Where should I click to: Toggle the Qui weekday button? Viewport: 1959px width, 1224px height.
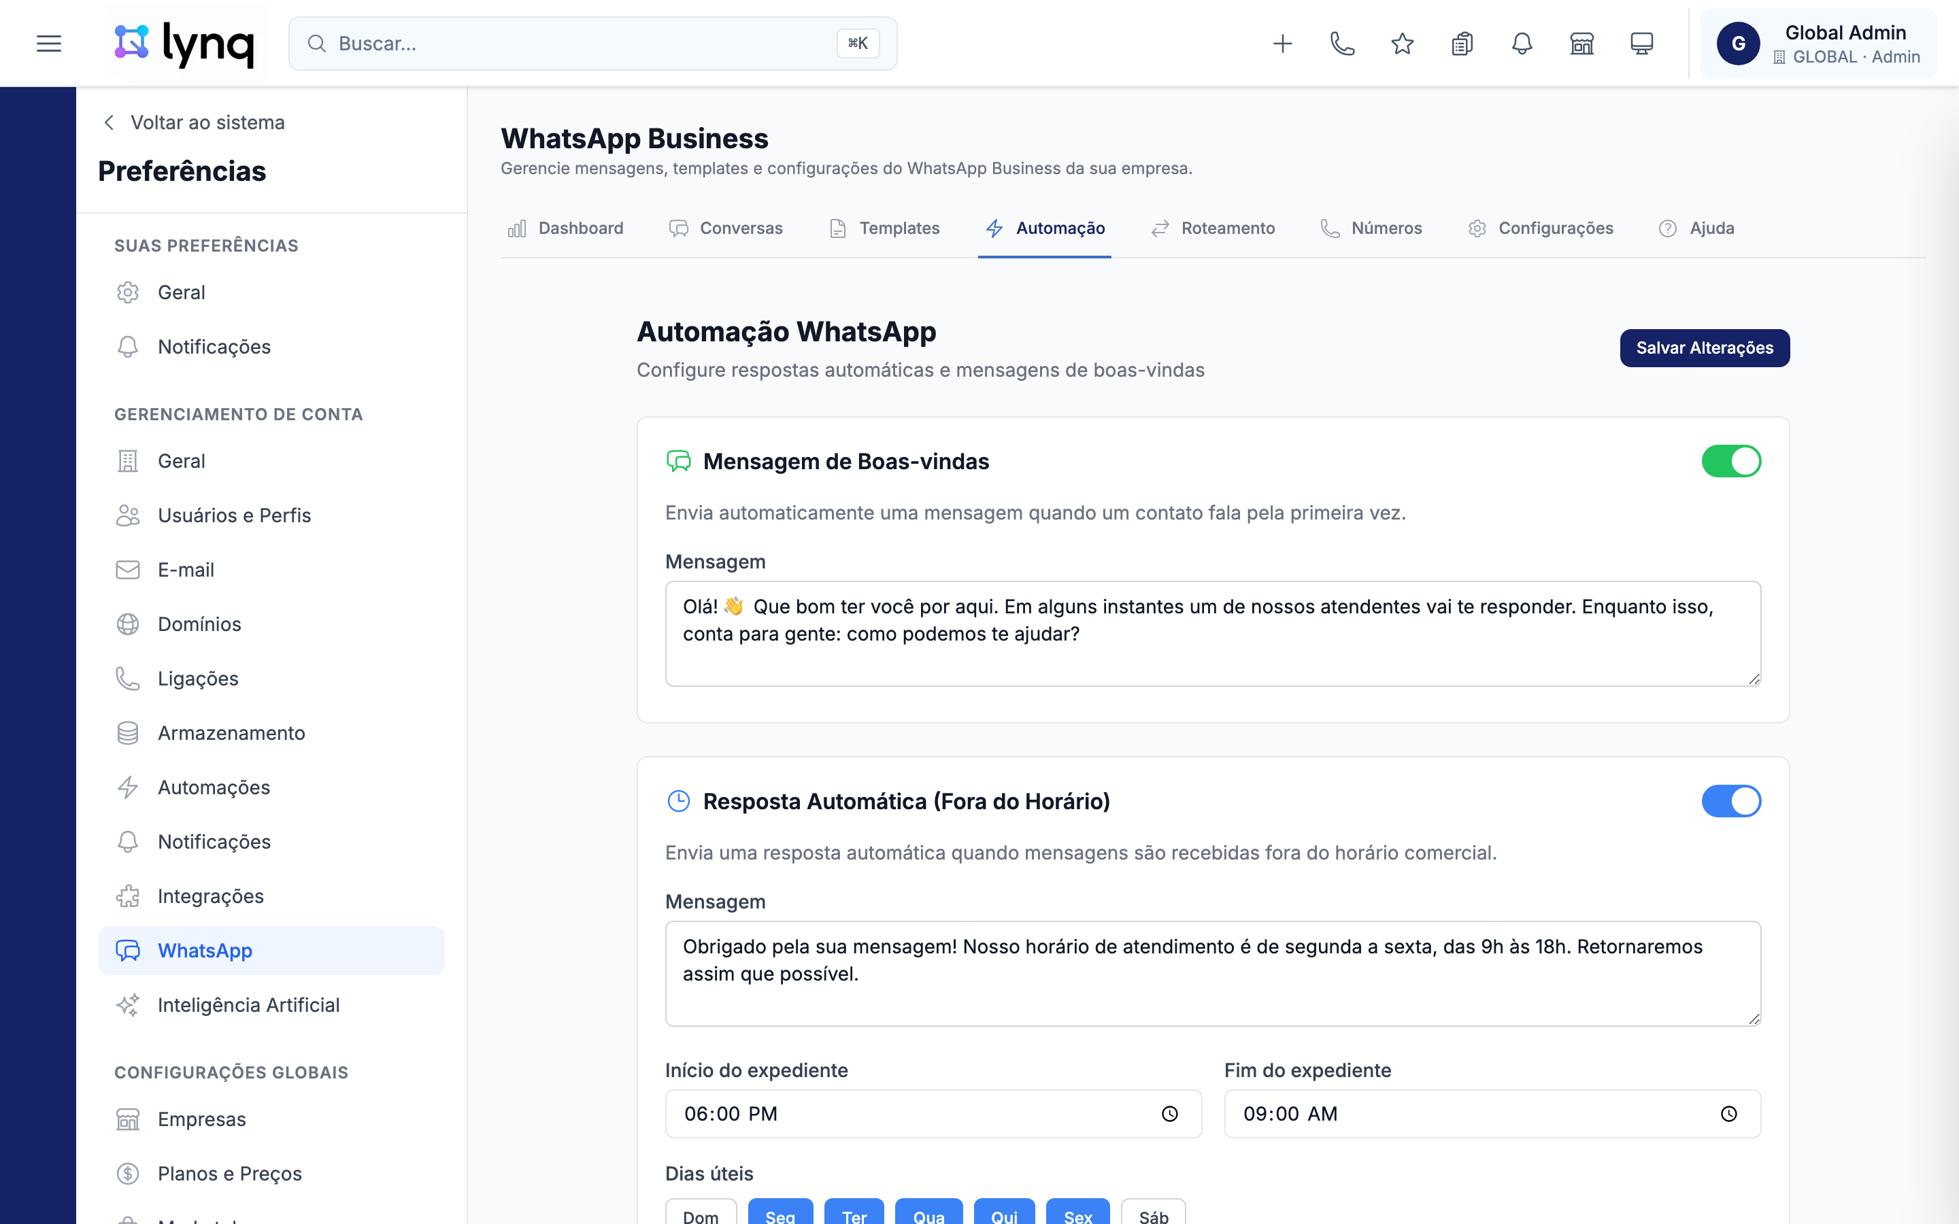pos(1005,1212)
